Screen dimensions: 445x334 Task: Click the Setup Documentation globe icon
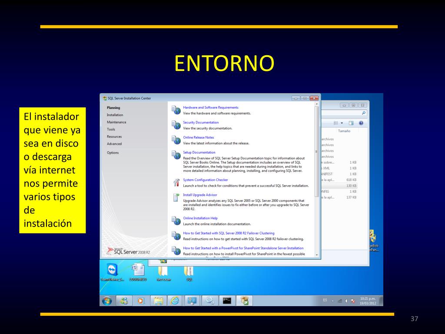[176, 155]
